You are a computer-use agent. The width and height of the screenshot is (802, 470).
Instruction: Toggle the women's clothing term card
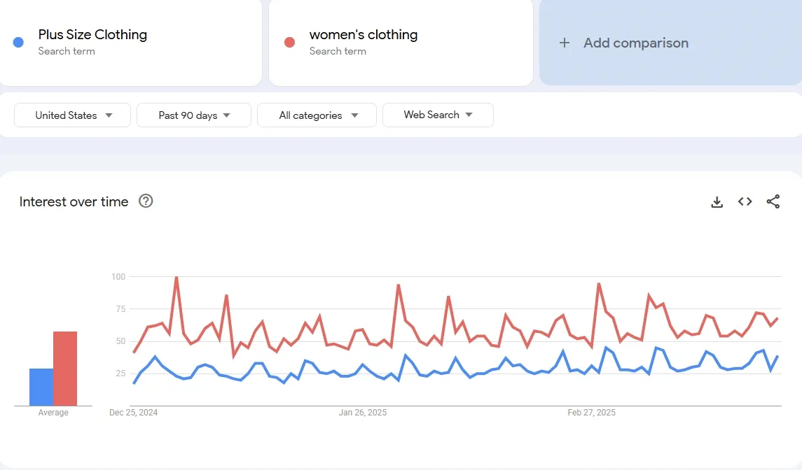click(400, 43)
